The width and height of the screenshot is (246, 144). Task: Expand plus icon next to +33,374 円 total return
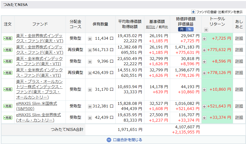[x=204, y=118]
